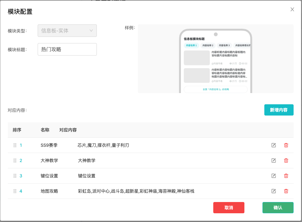Edit the 地图攻略 row
The image size is (302, 222).
(274, 191)
